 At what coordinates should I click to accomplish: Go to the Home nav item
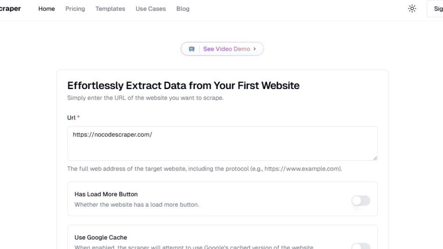point(47,9)
